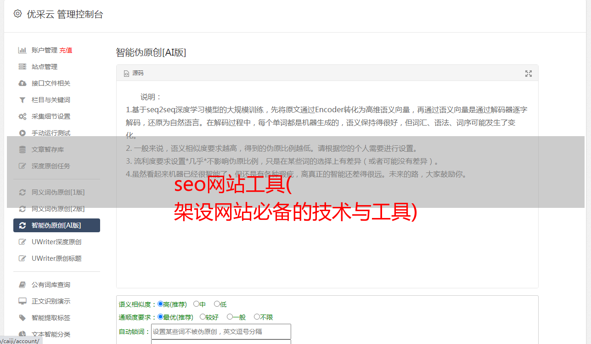Select 一般 for 通顺度要求
591x344 pixels.
pyautogui.click(x=230, y=317)
